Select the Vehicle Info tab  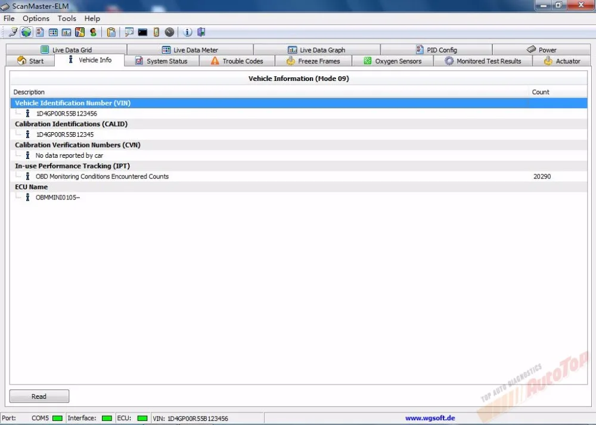[x=90, y=60]
